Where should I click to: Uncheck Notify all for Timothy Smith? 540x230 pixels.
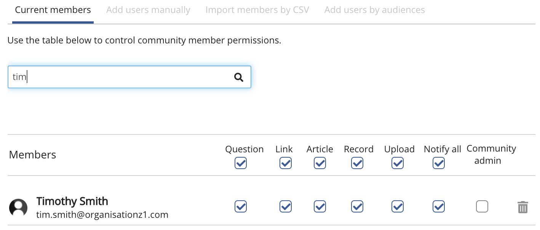click(x=439, y=206)
